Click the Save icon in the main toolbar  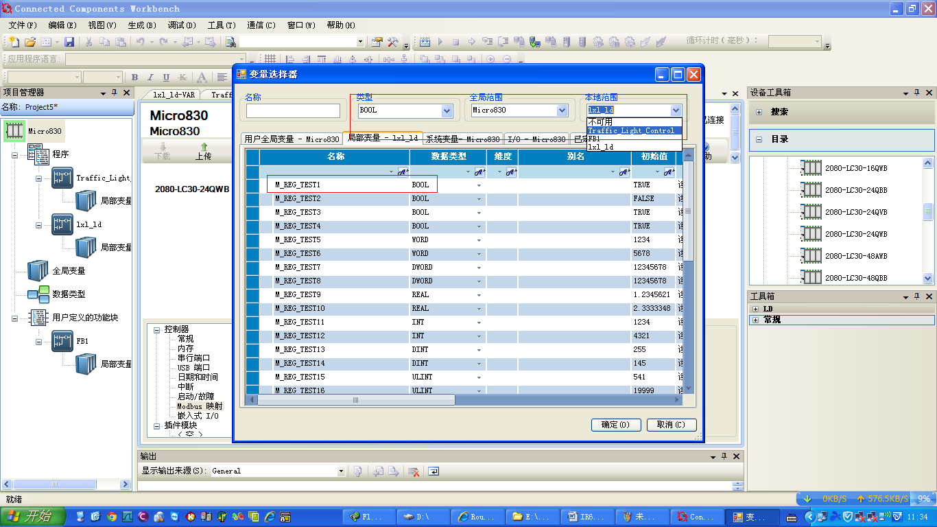click(x=69, y=42)
